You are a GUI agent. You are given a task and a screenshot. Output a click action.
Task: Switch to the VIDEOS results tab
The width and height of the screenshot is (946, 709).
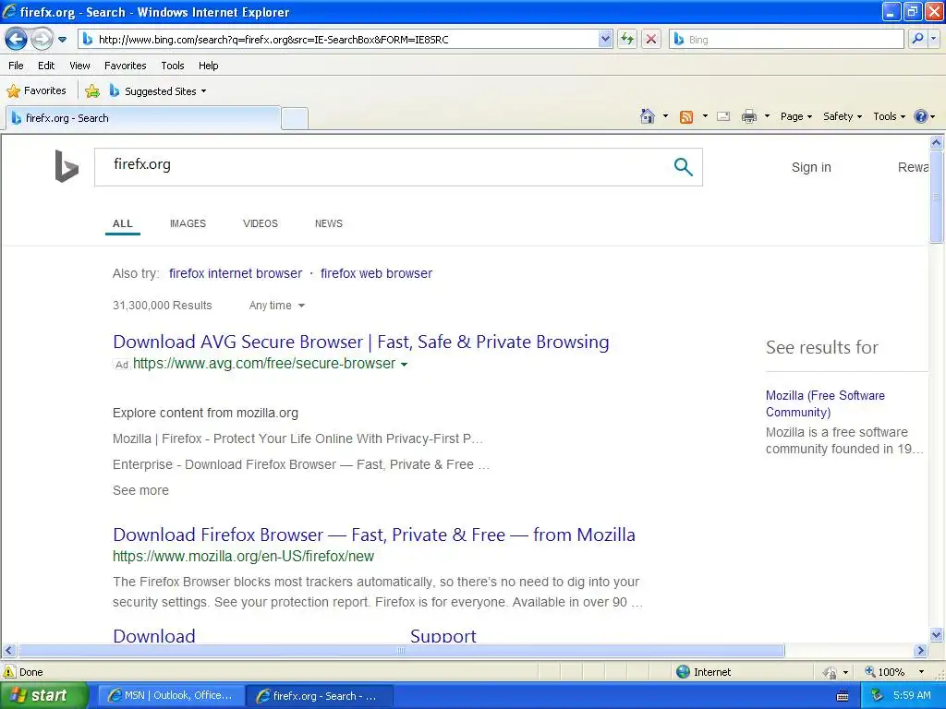point(260,223)
